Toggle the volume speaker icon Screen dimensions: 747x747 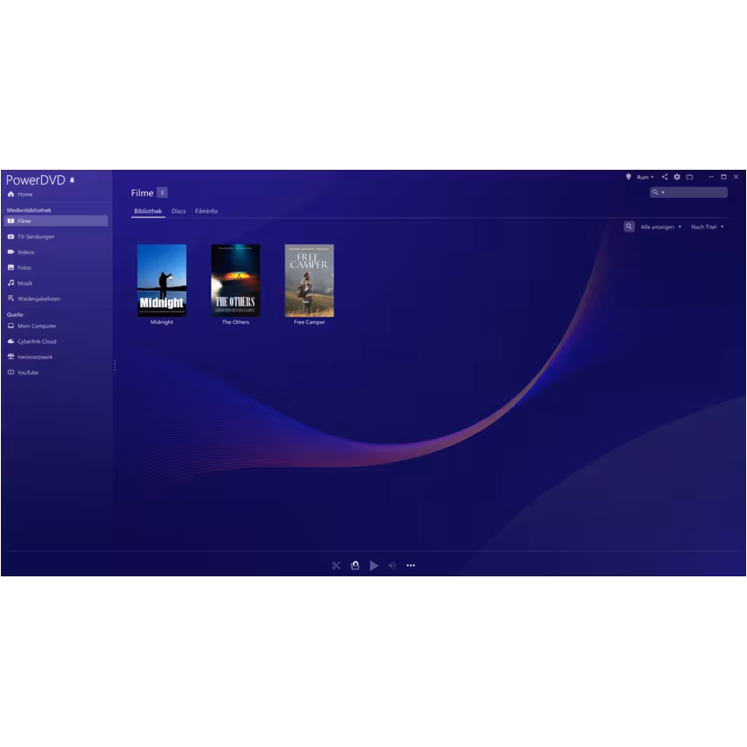tap(392, 566)
